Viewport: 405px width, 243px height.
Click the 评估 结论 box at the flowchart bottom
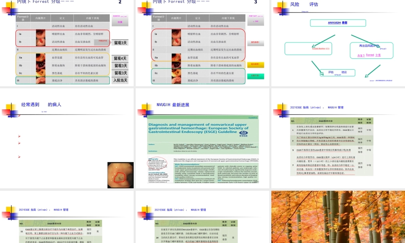[x=338, y=72]
